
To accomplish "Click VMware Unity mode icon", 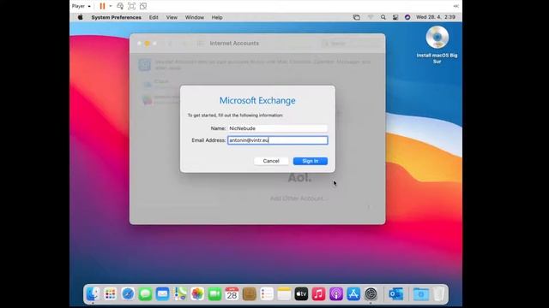I will [x=143, y=6].
